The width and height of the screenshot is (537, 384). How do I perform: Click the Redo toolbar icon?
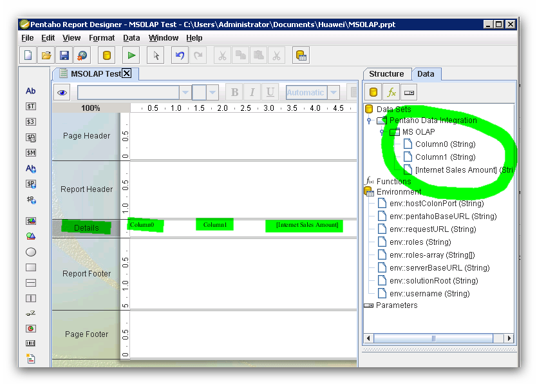point(198,55)
